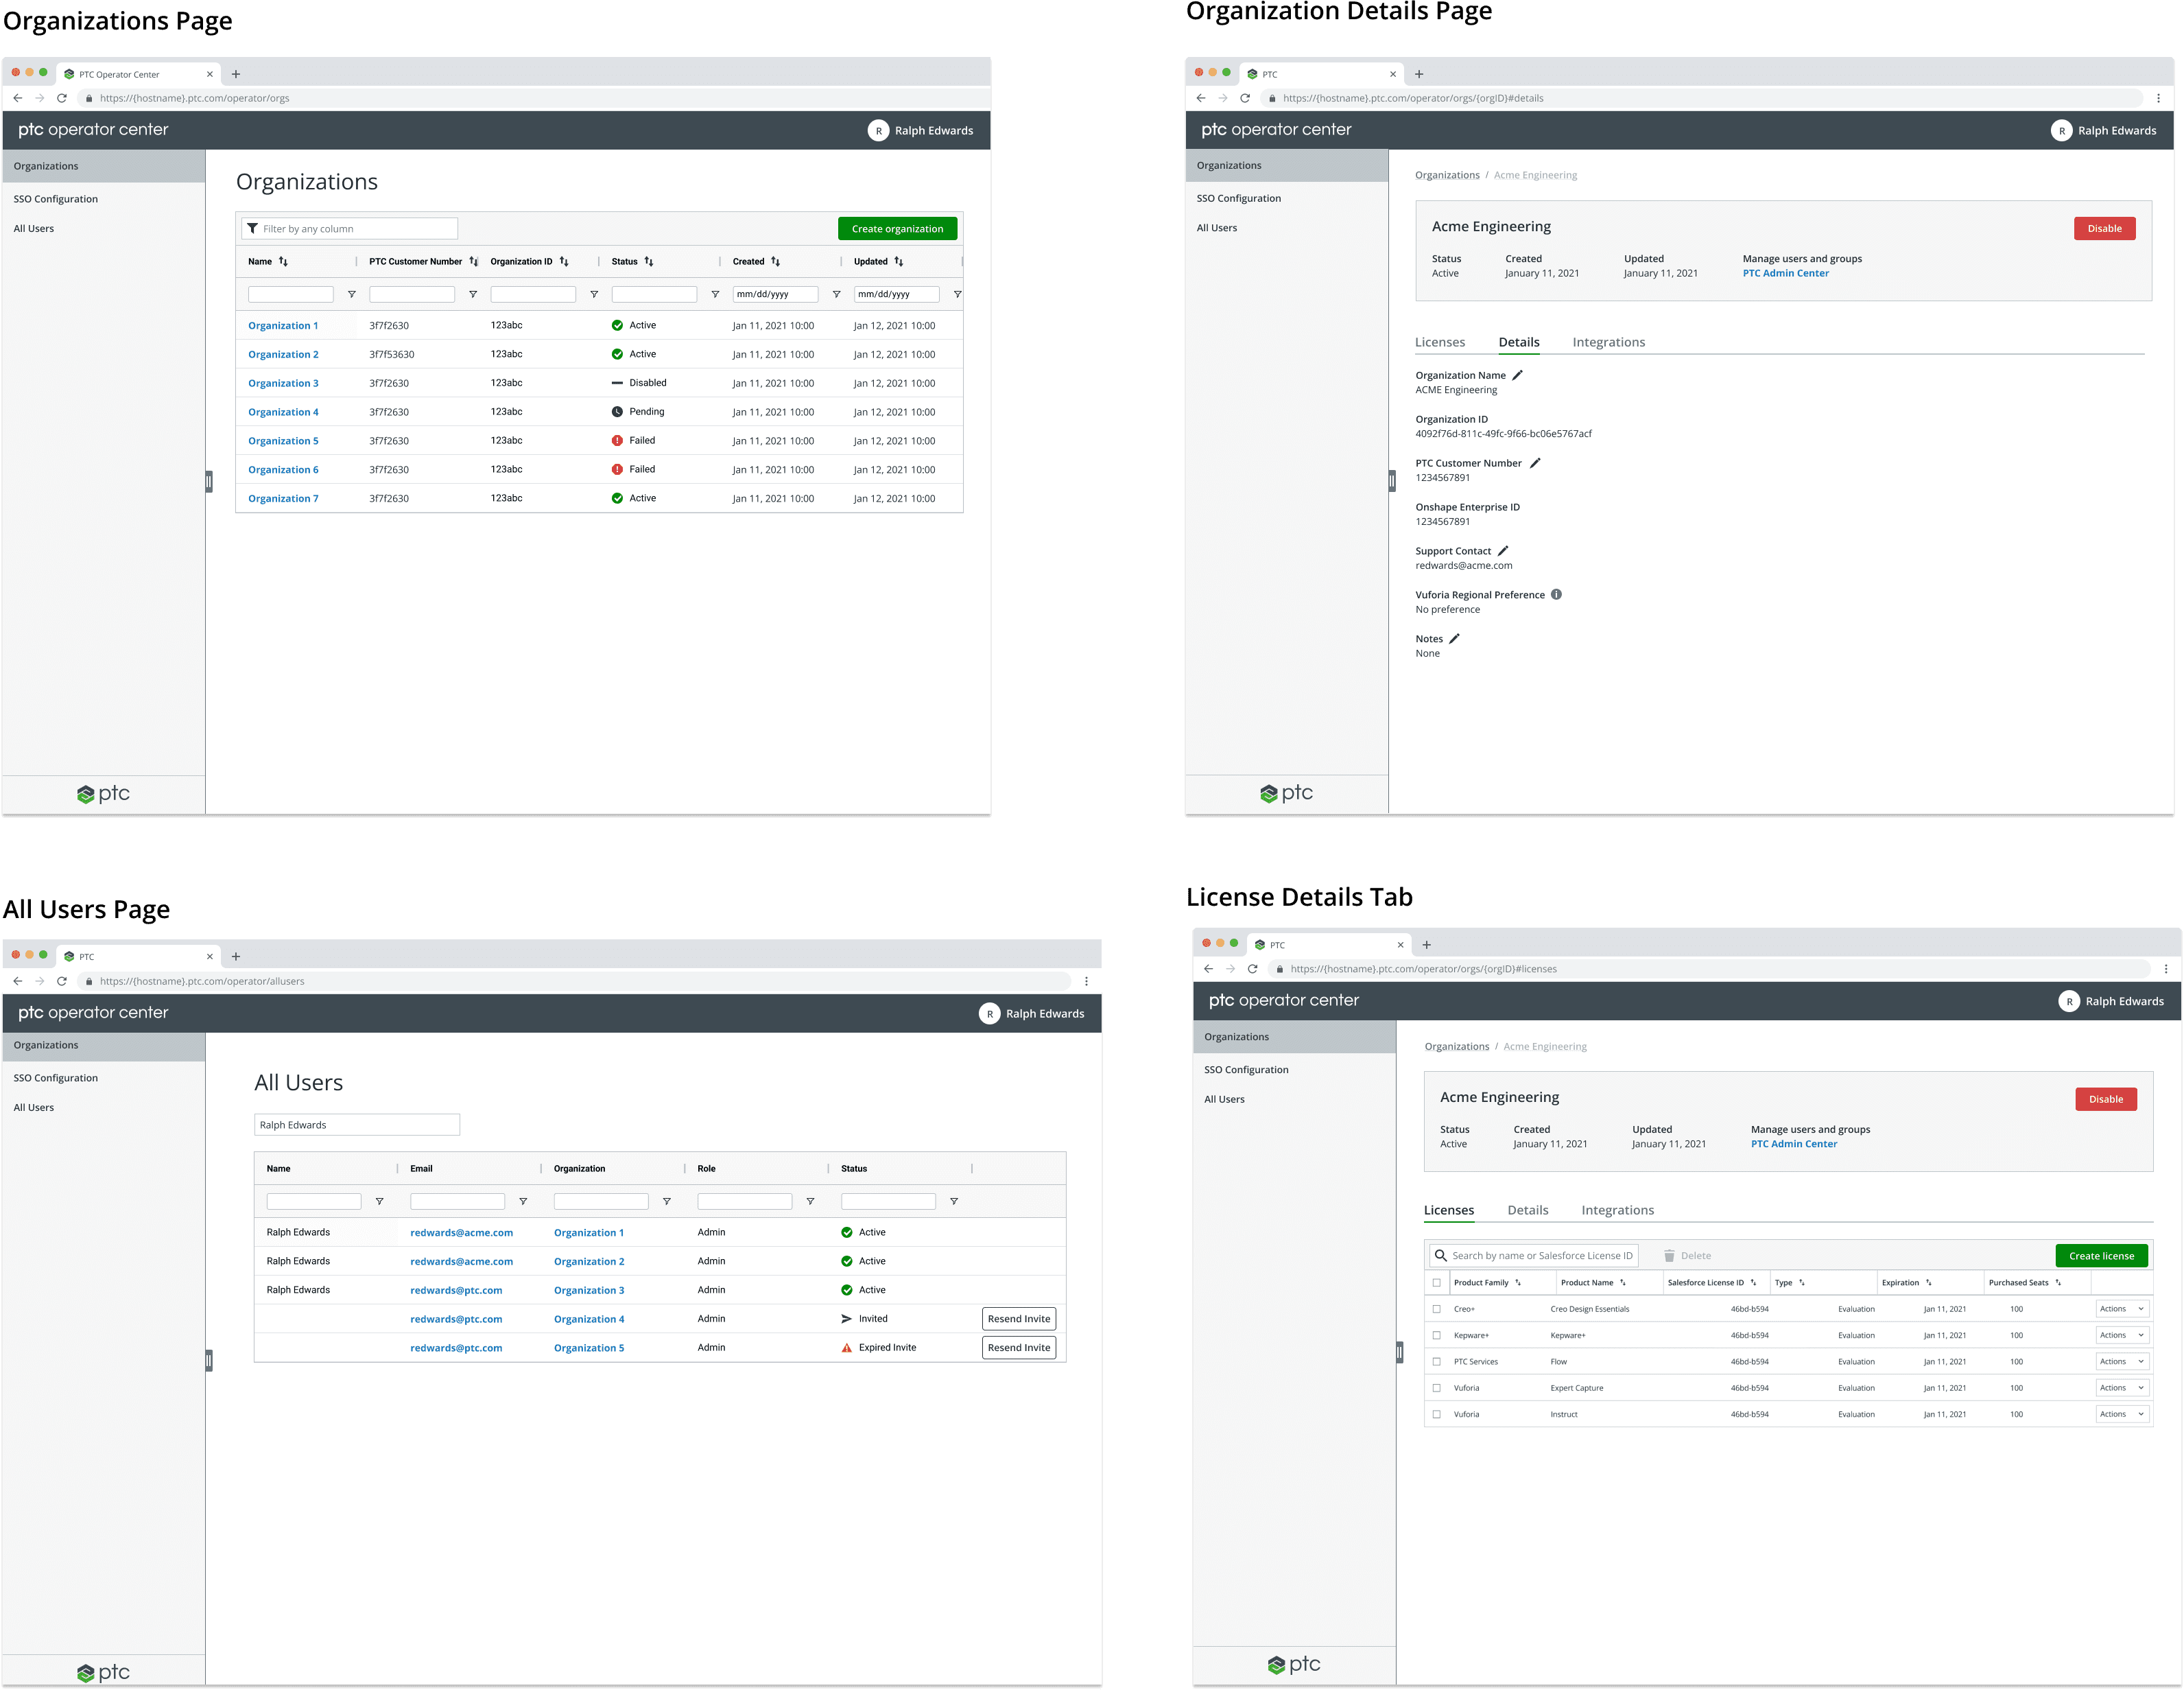Sort Organizations table by Status column arrows
The image size is (2184, 1690).
click(649, 261)
